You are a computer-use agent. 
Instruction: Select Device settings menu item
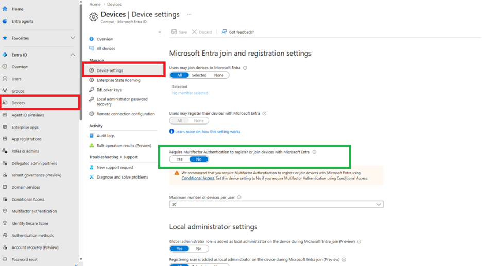(x=123, y=70)
